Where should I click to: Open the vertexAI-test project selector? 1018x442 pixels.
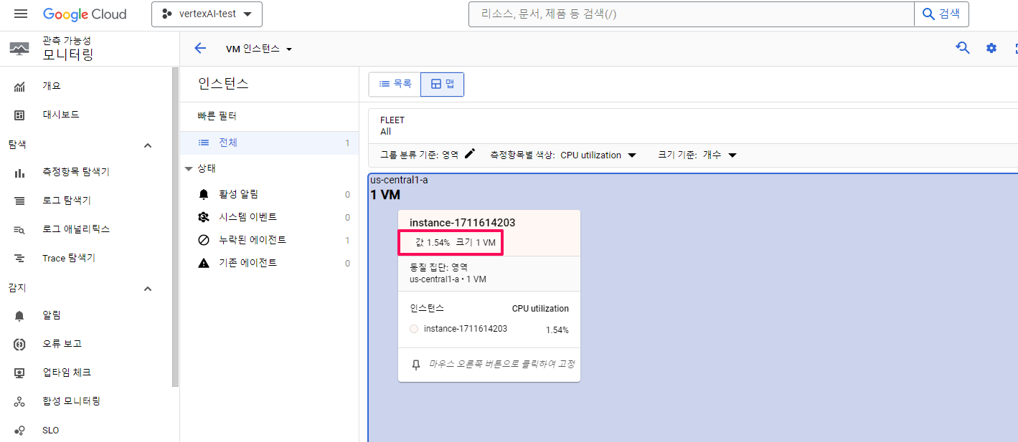pos(207,14)
